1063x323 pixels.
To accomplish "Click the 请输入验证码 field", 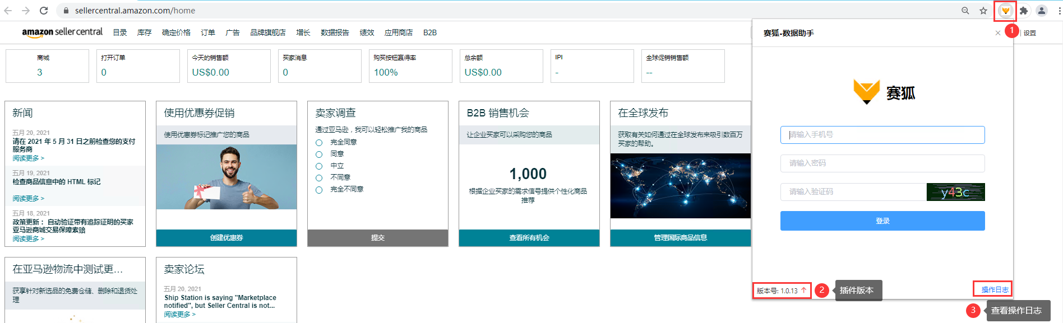I will pos(853,192).
